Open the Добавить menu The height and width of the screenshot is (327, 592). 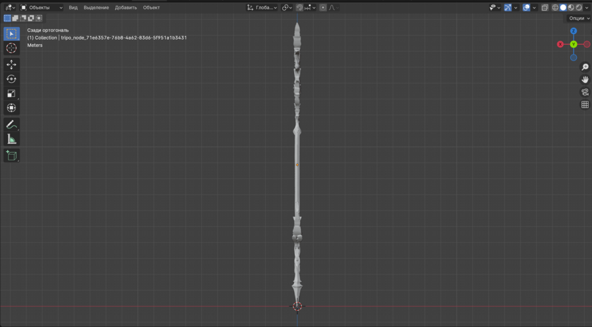click(126, 8)
